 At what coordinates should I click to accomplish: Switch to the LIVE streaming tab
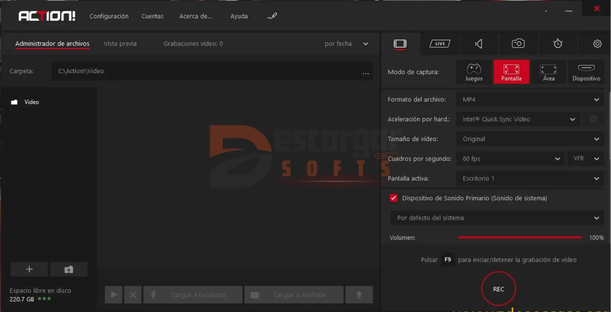click(x=440, y=43)
